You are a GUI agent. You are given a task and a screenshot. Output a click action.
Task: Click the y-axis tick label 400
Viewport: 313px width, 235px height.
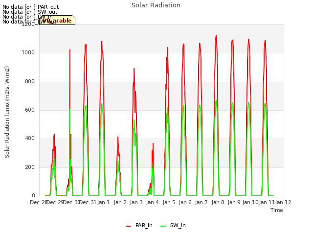[x=30, y=138]
